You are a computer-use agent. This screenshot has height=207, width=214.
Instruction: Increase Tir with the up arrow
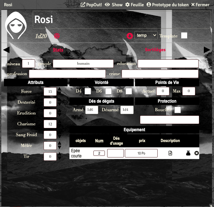coord(59,154)
